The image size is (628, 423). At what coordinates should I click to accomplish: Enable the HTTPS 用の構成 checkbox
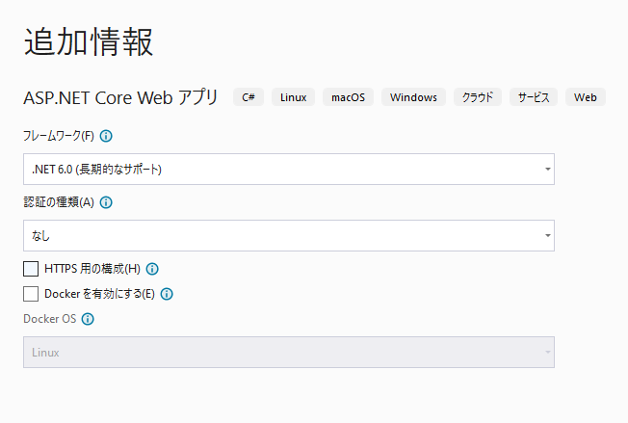pos(31,269)
